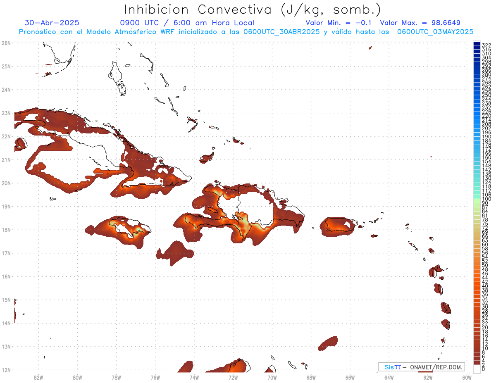
Task: Click the darkest blue swatch labeled 322
Action: point(477,43)
